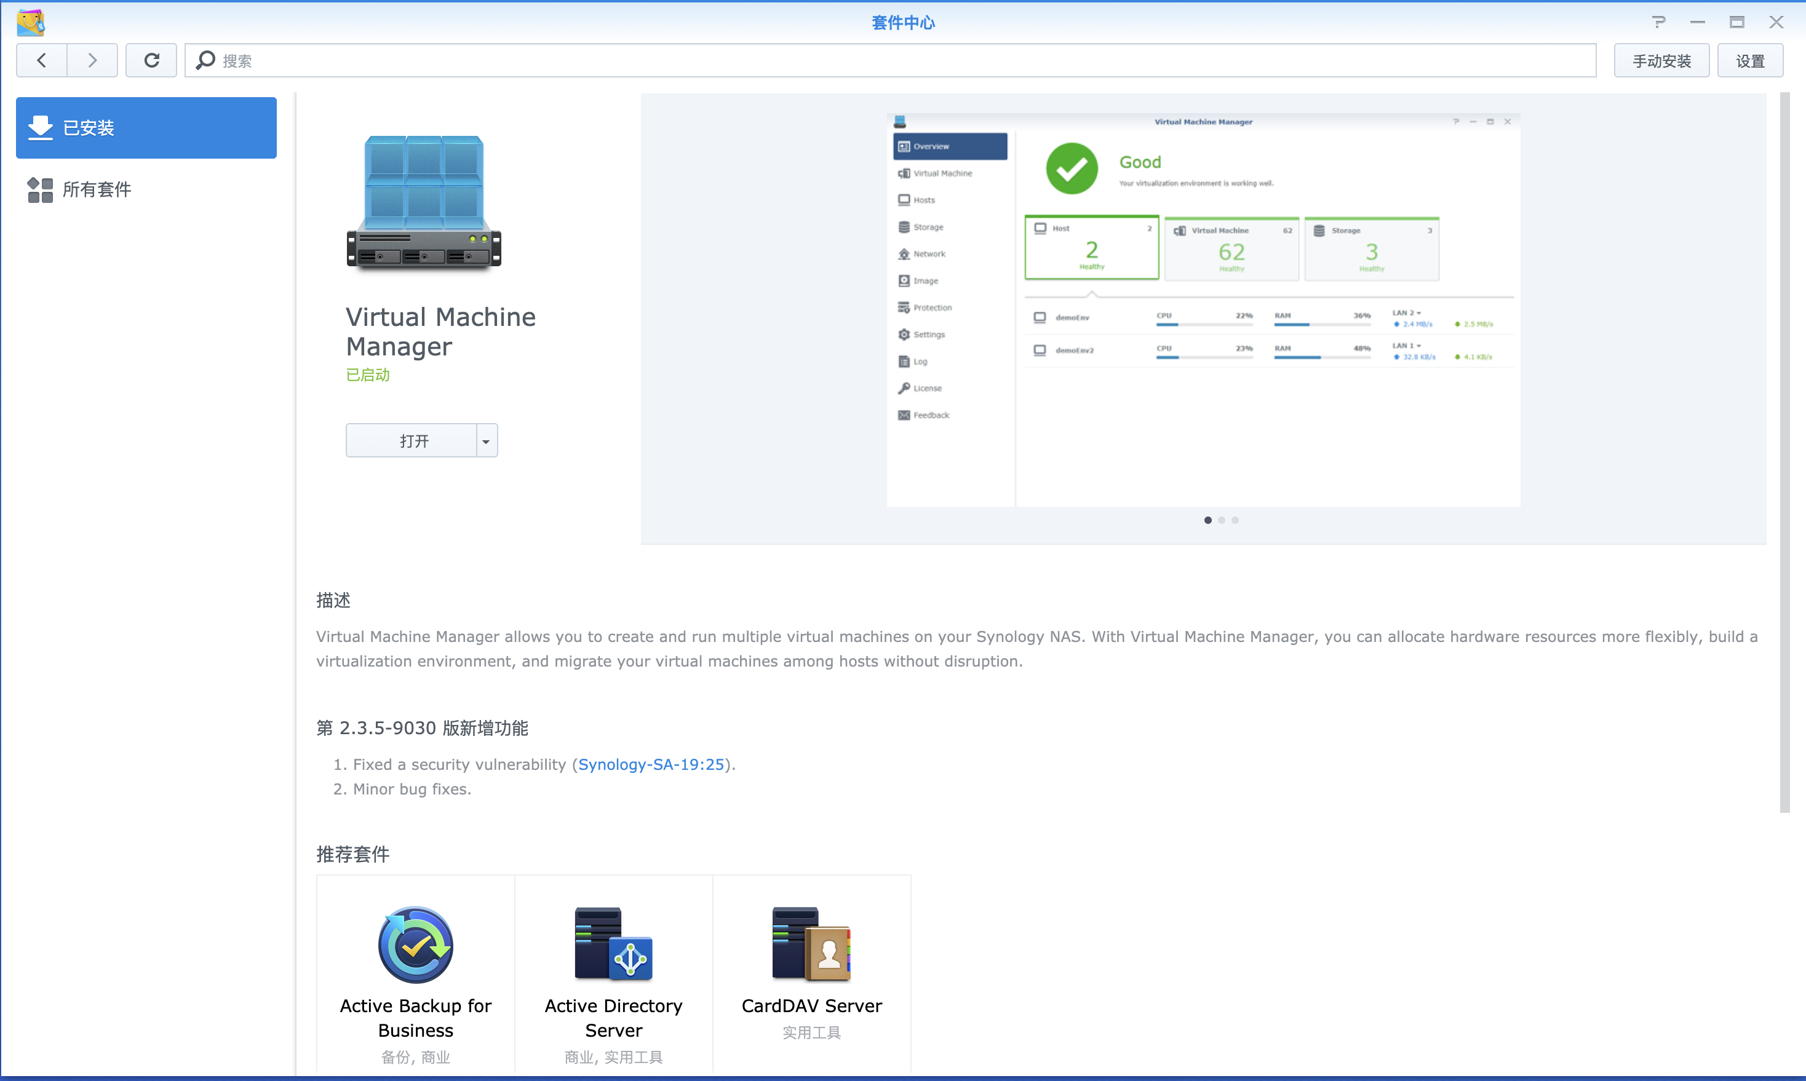Click the download icon on 已安装 tab
Screen dimensions: 1806x1081
40,127
